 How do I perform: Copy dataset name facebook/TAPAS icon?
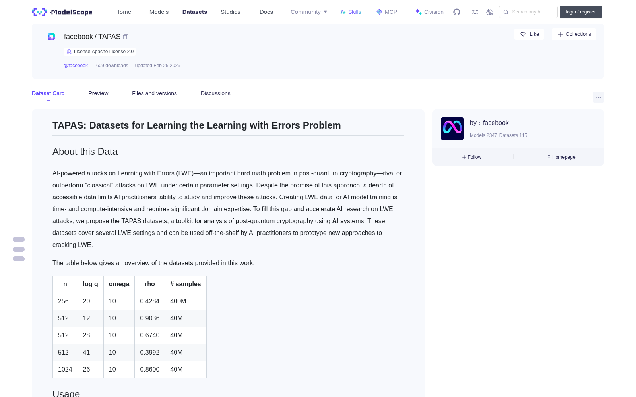coord(126,37)
